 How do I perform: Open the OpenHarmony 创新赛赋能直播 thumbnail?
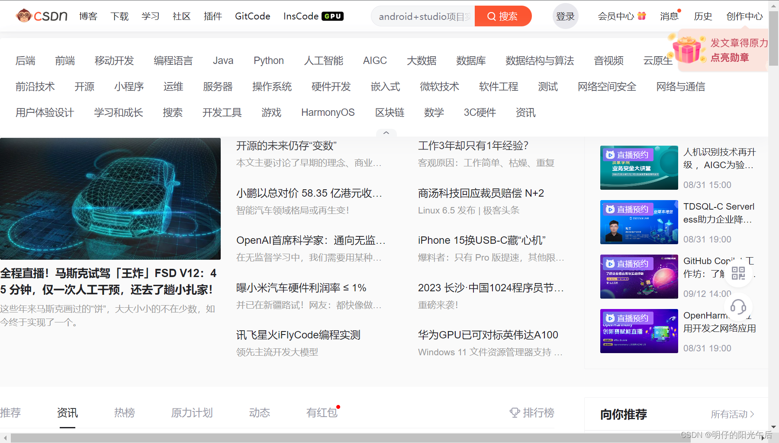click(x=639, y=331)
